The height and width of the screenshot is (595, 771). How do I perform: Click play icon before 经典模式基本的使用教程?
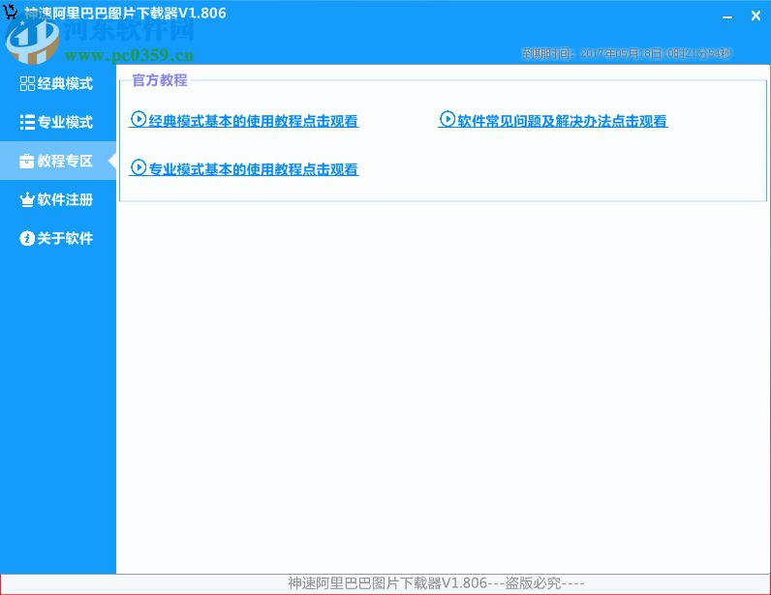[139, 119]
